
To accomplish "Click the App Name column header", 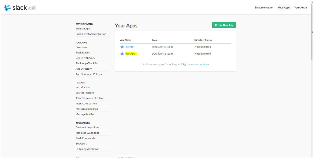I will (x=125, y=40).
